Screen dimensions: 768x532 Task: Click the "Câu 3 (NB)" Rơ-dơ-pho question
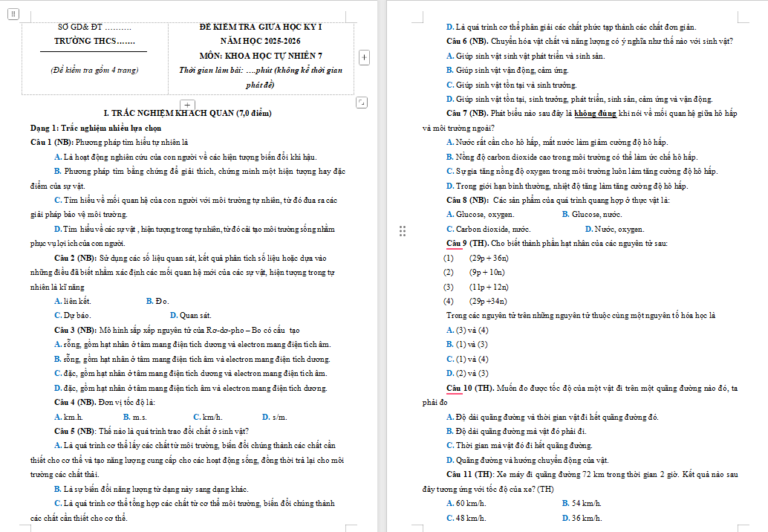(x=177, y=330)
